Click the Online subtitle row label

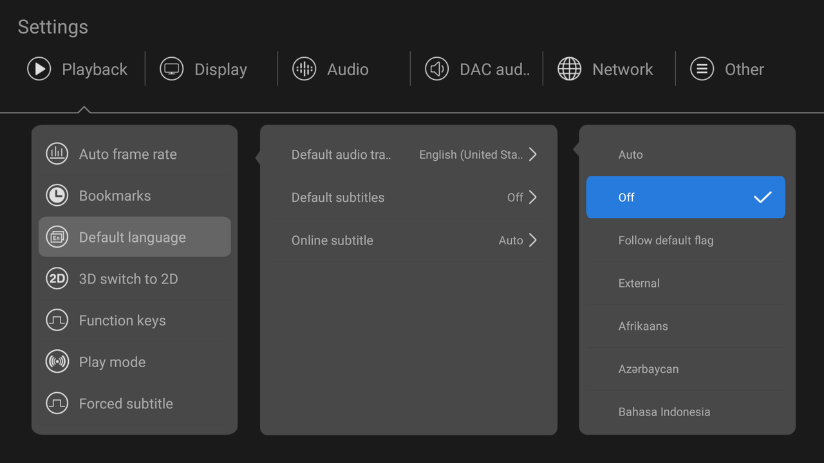(x=332, y=241)
